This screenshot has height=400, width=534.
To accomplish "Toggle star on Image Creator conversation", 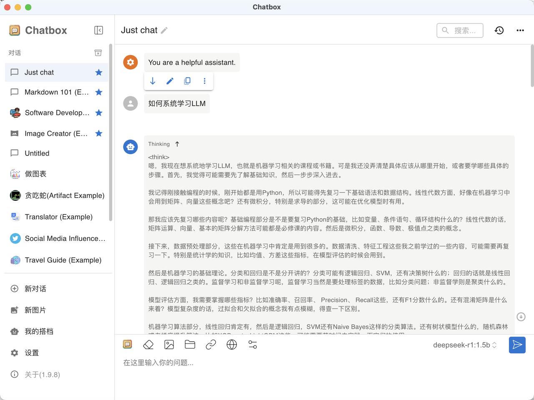I will coord(99,133).
